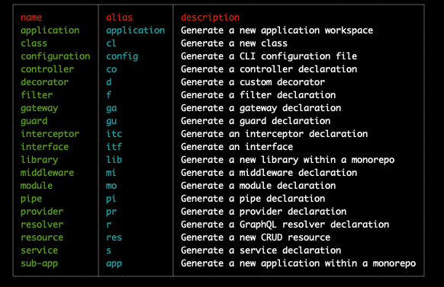Click 'Generate a gateway declaration'

click(261, 108)
